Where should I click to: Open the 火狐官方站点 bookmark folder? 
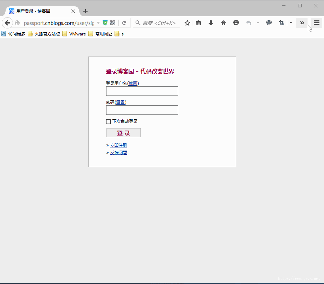point(44,34)
